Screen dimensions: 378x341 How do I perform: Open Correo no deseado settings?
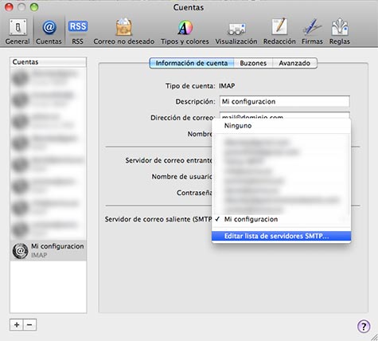(124, 32)
